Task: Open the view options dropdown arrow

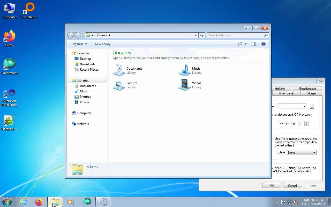Action: tap(245, 44)
